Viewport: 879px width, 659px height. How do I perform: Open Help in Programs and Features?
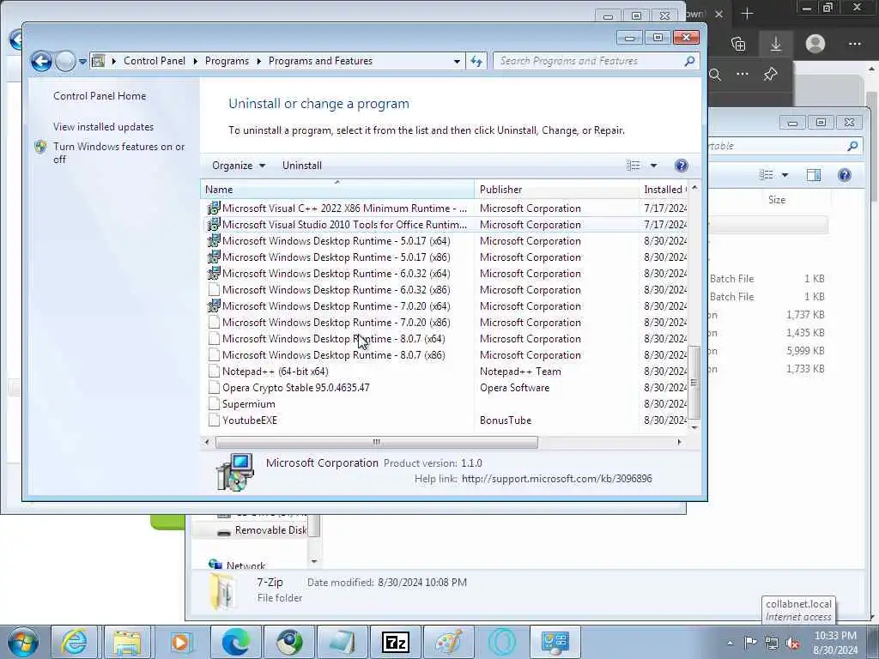click(681, 166)
